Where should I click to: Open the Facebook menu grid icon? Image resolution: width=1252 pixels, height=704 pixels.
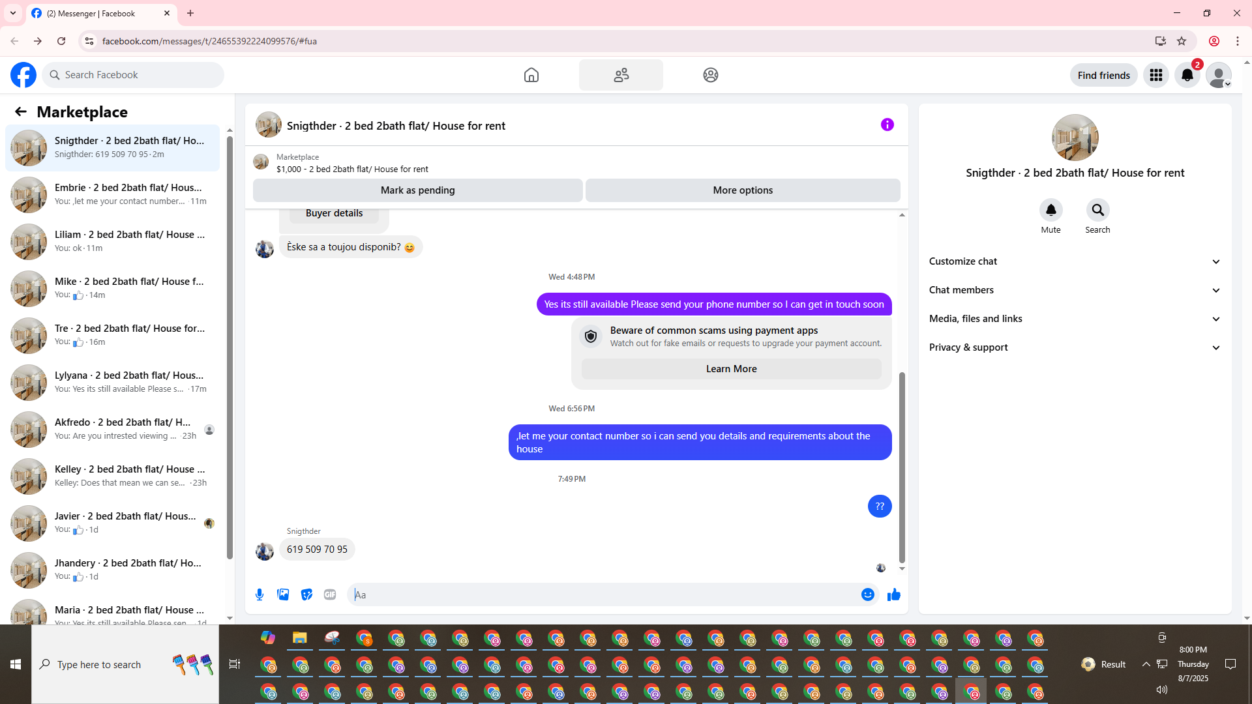[x=1156, y=75]
